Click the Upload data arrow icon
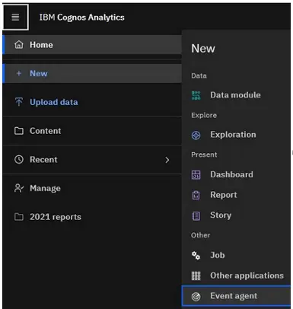Screen dimensions: 293x309 point(19,102)
